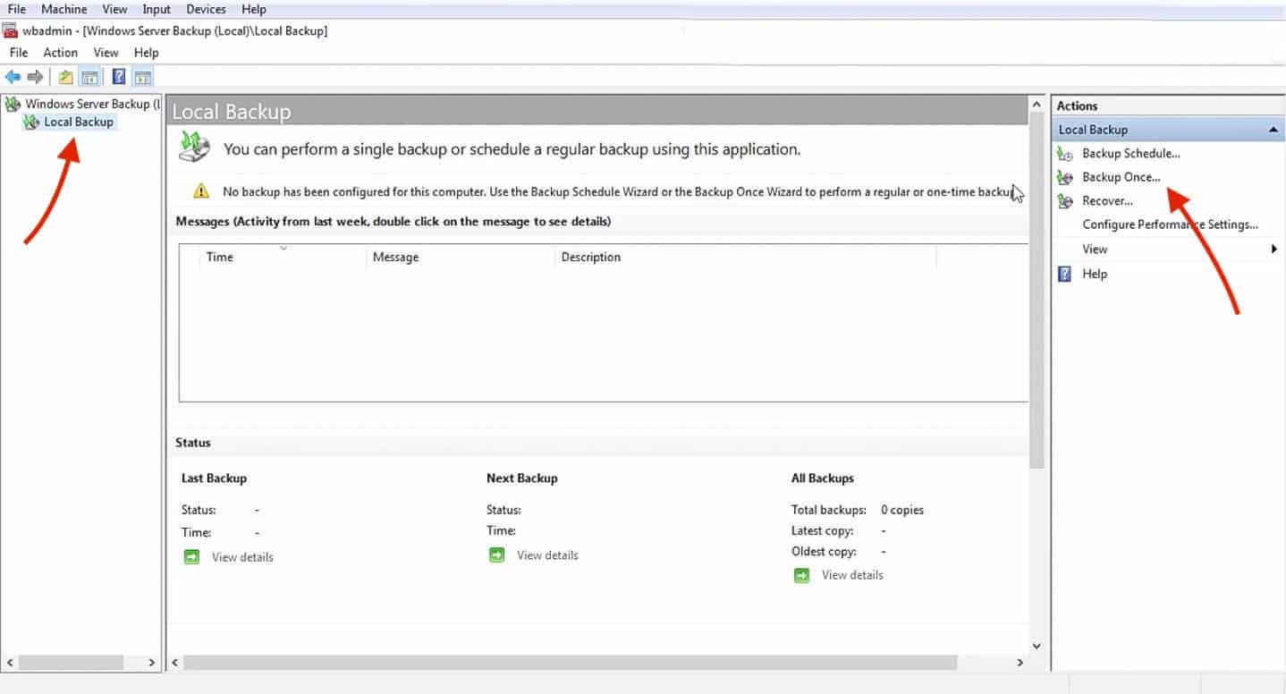This screenshot has width=1286, height=694.
Task: Click the Backup Schedule icon in Actions pane
Action: tap(1065, 153)
